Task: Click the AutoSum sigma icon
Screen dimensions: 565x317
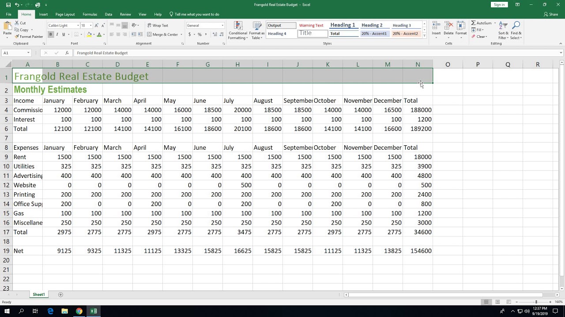Action: tap(474, 23)
